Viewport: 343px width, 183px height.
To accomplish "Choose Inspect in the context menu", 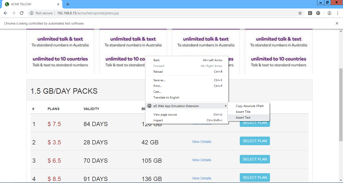I will click(187, 120).
